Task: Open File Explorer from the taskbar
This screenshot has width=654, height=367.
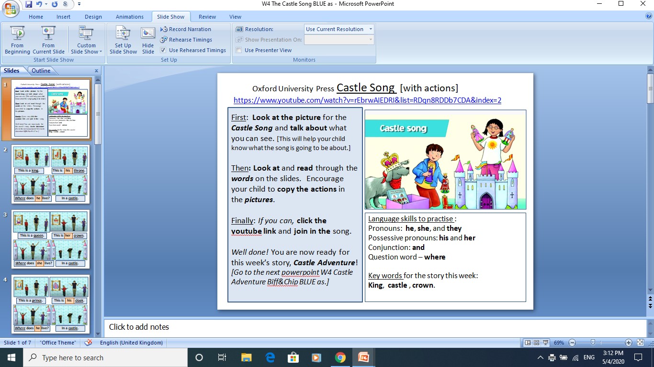Action: (x=246, y=357)
